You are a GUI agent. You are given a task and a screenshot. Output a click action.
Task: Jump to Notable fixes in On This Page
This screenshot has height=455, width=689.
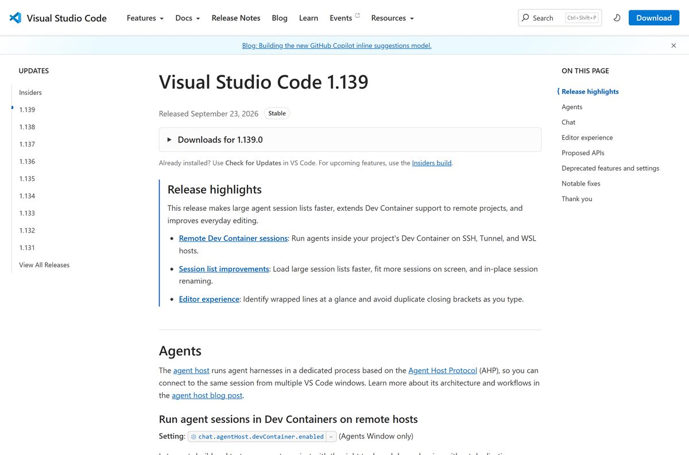(x=581, y=184)
